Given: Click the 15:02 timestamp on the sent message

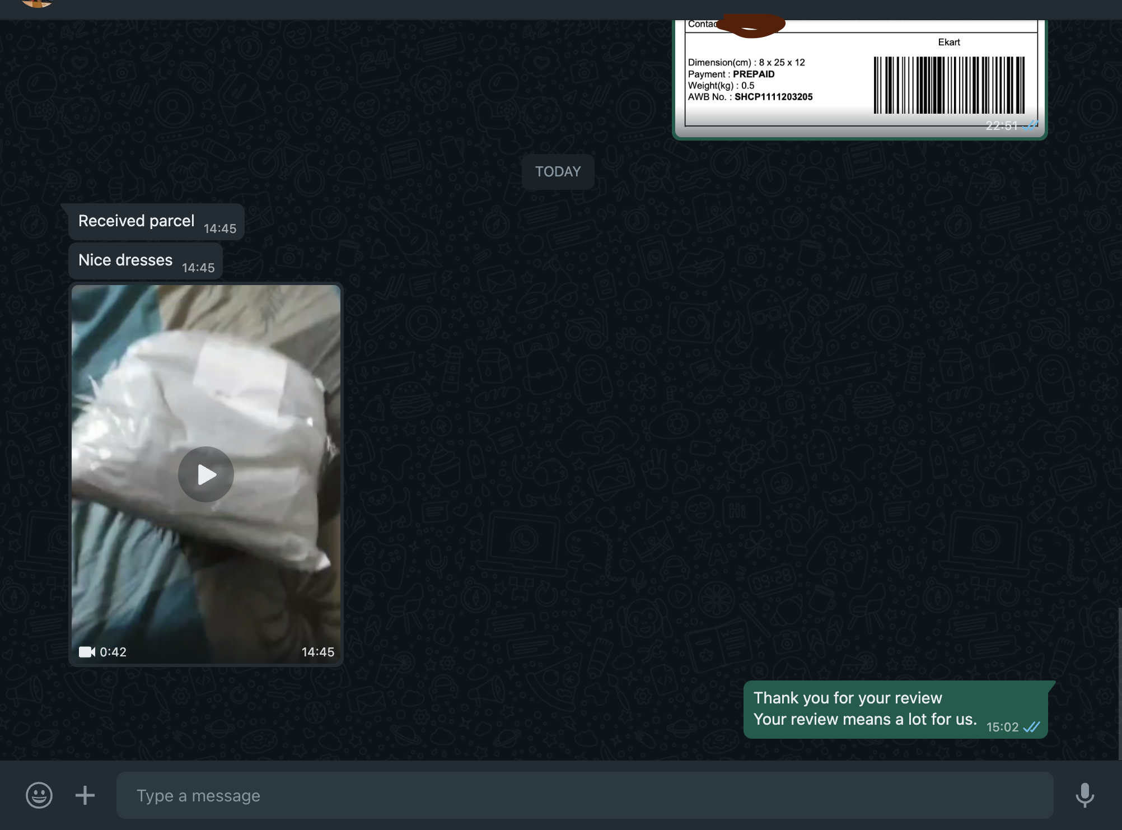Looking at the screenshot, I should pyautogui.click(x=1002, y=727).
